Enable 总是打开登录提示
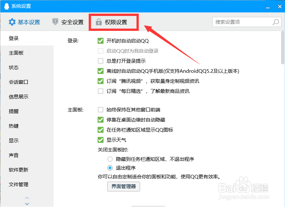Viewport: 285px width, 207px height. click(x=100, y=61)
